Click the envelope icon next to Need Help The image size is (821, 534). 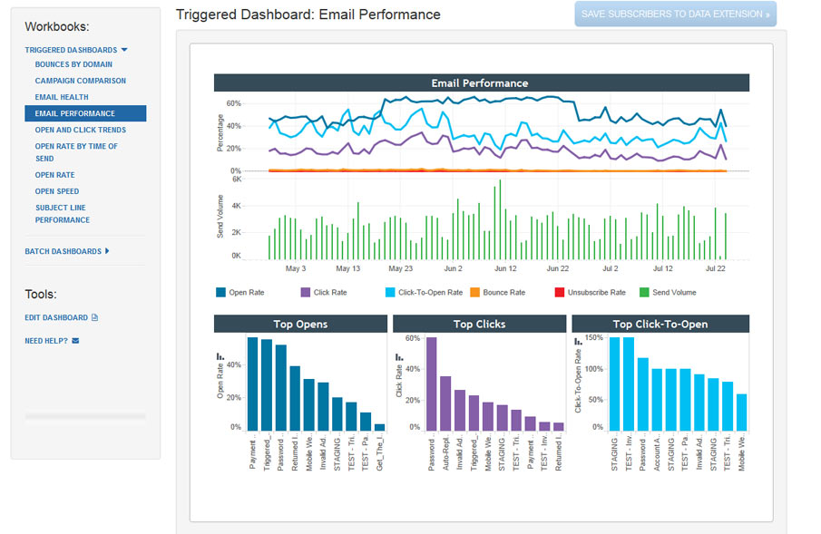[x=75, y=340]
